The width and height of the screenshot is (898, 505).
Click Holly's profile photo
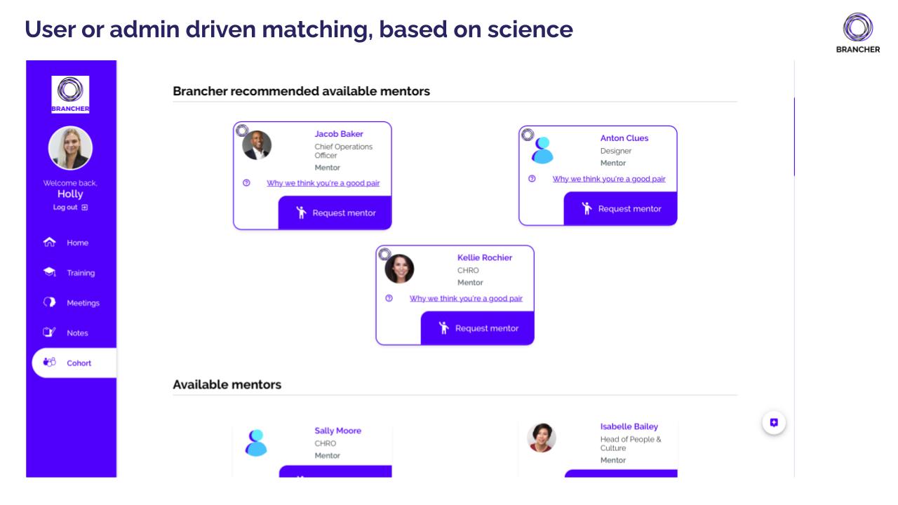point(70,148)
